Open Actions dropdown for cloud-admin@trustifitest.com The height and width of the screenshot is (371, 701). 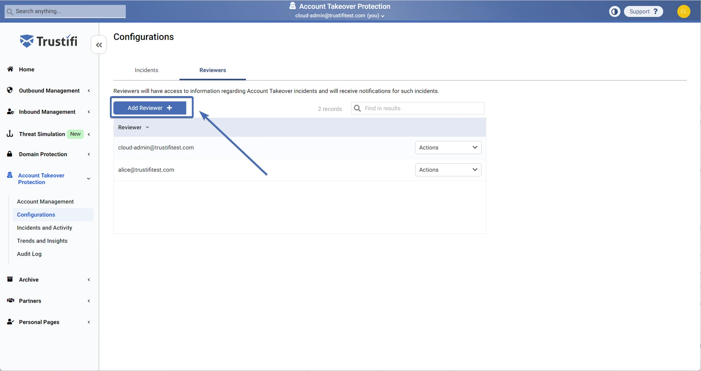pyautogui.click(x=448, y=148)
